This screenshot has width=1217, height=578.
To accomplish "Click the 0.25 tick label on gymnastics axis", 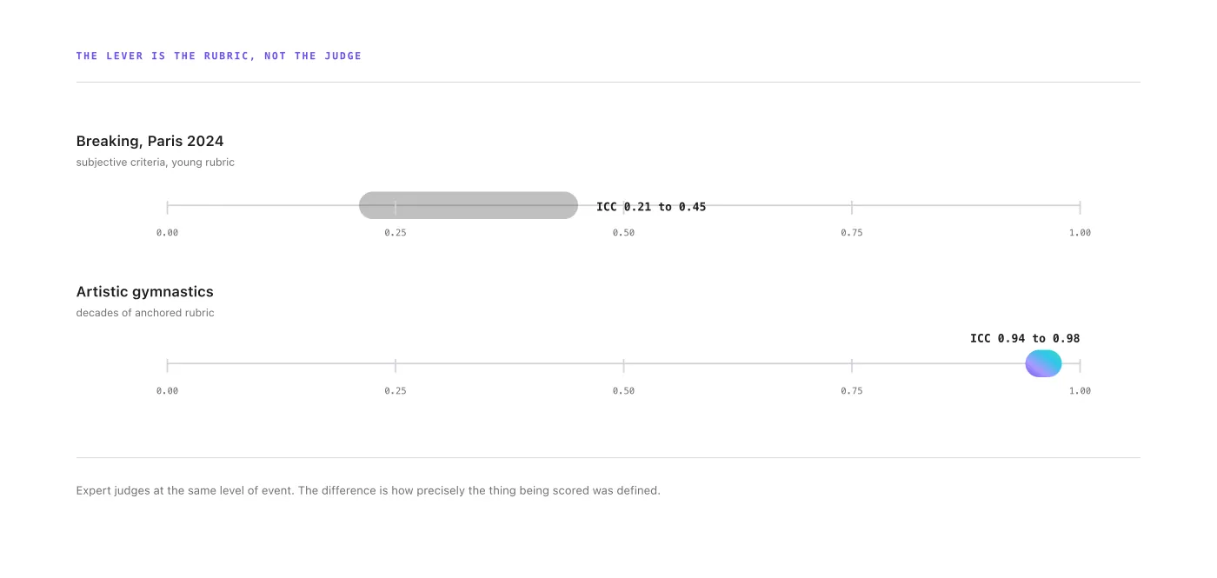I will [x=396, y=391].
